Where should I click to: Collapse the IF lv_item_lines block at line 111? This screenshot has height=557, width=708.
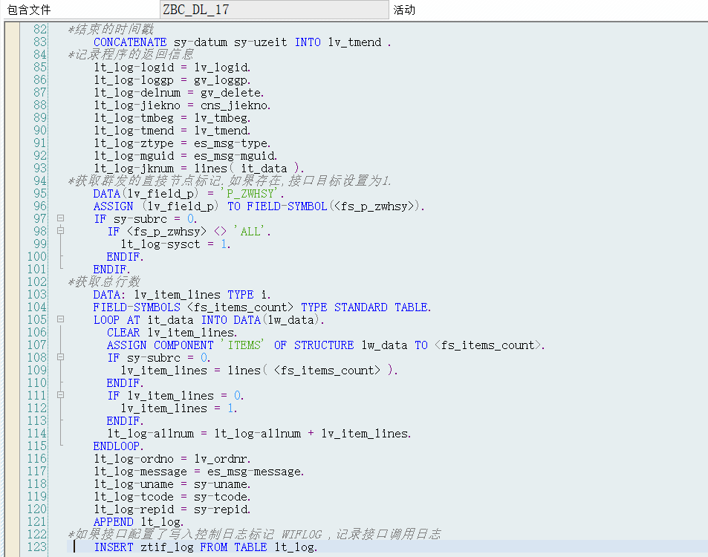click(x=60, y=395)
